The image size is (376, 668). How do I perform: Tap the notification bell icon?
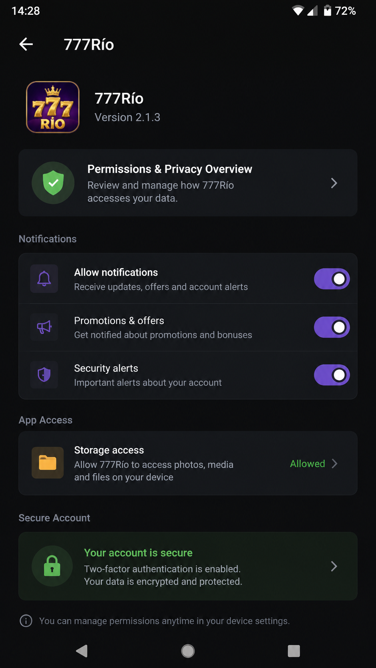44,278
